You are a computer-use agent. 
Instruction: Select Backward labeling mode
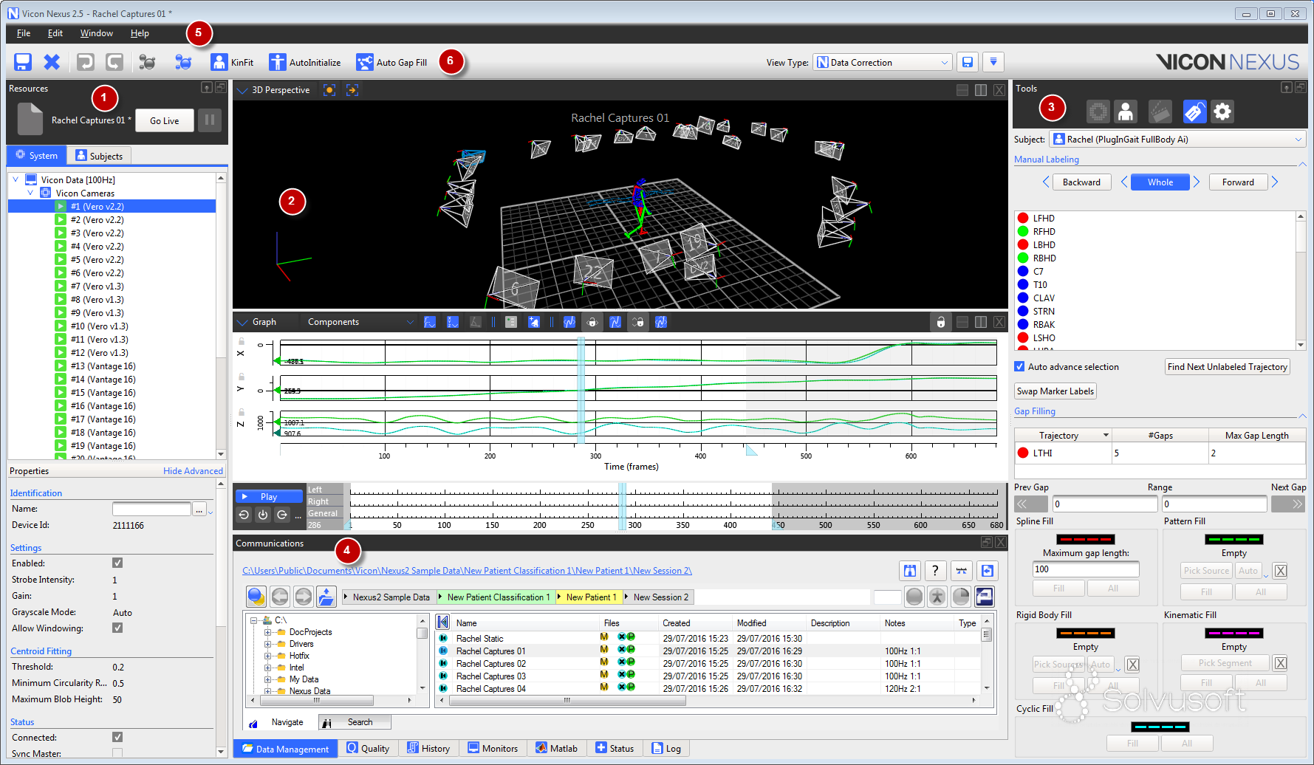click(x=1081, y=182)
